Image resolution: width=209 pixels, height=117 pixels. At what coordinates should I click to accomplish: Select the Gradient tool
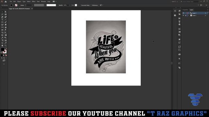coord(6,35)
